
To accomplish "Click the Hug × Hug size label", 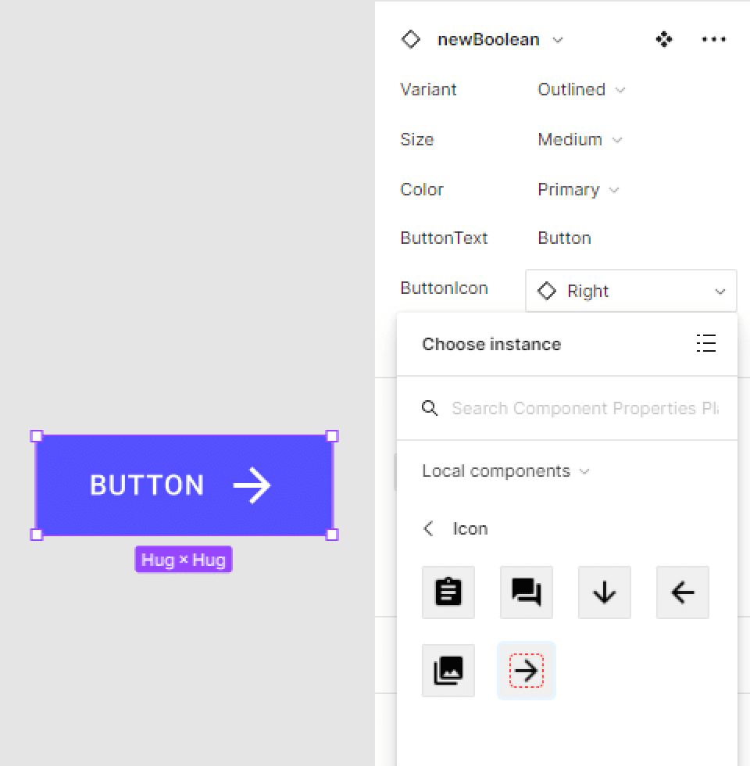I will click(184, 560).
